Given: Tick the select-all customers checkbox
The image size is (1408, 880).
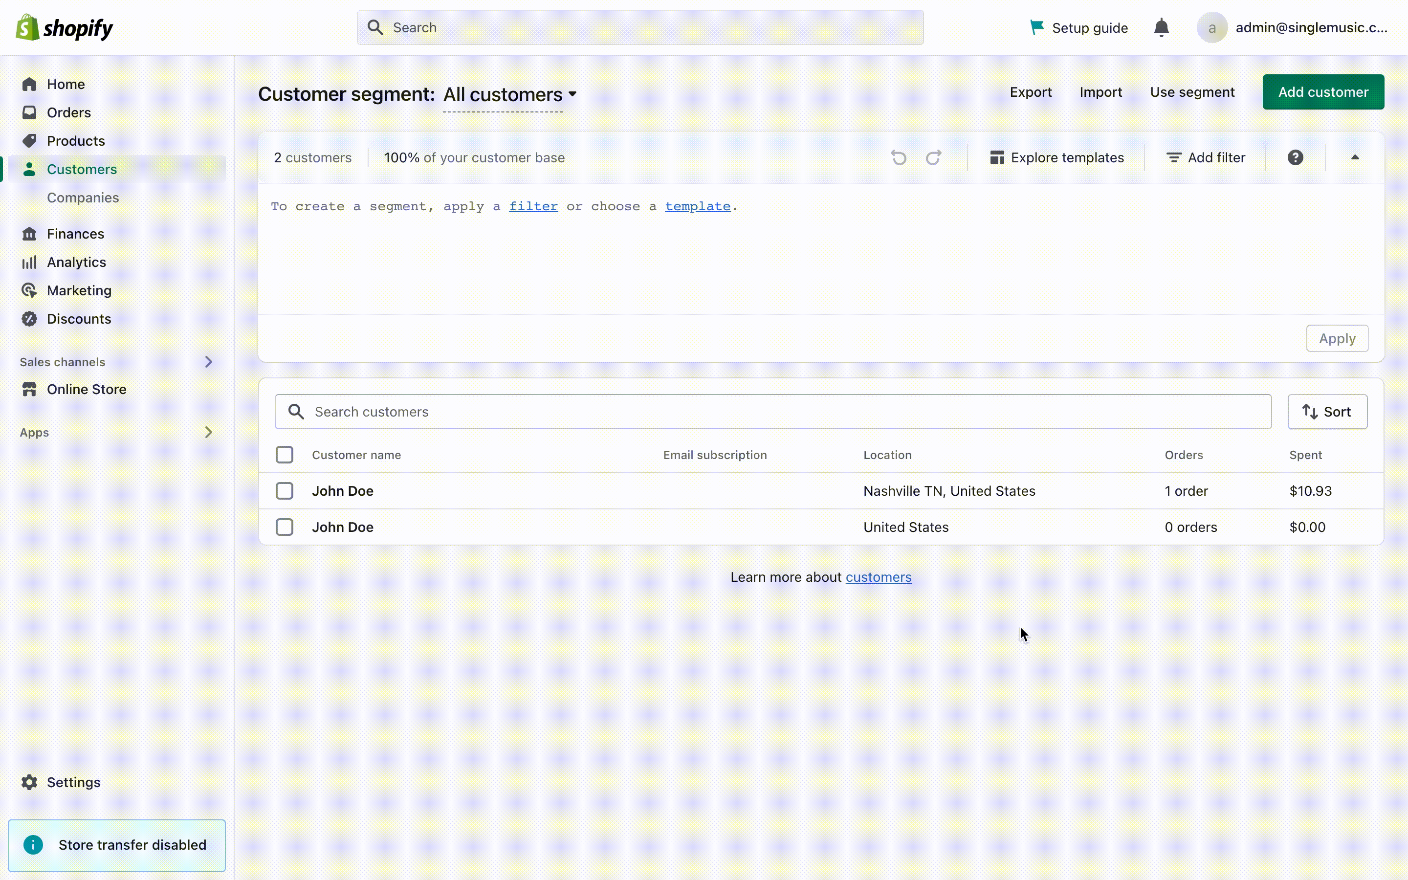Looking at the screenshot, I should pos(285,455).
